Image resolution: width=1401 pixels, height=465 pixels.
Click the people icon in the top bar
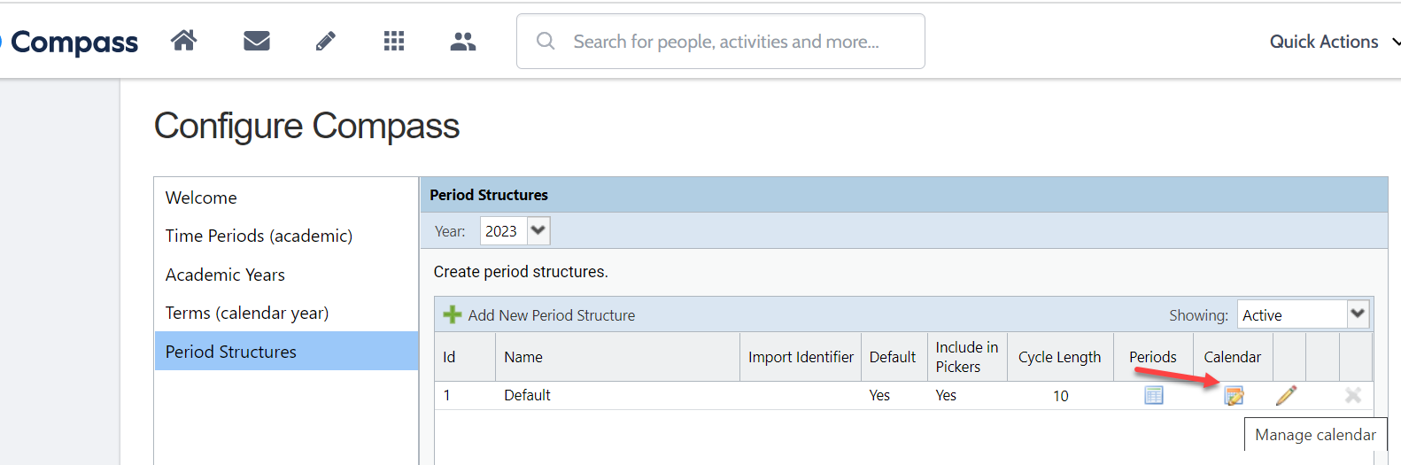(x=463, y=41)
